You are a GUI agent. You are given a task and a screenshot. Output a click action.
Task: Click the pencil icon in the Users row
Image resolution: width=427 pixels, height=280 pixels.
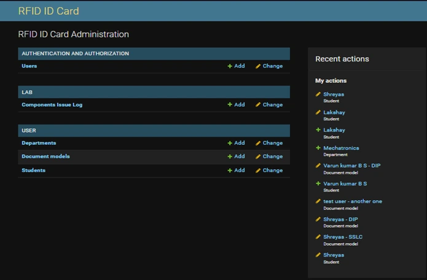point(258,66)
